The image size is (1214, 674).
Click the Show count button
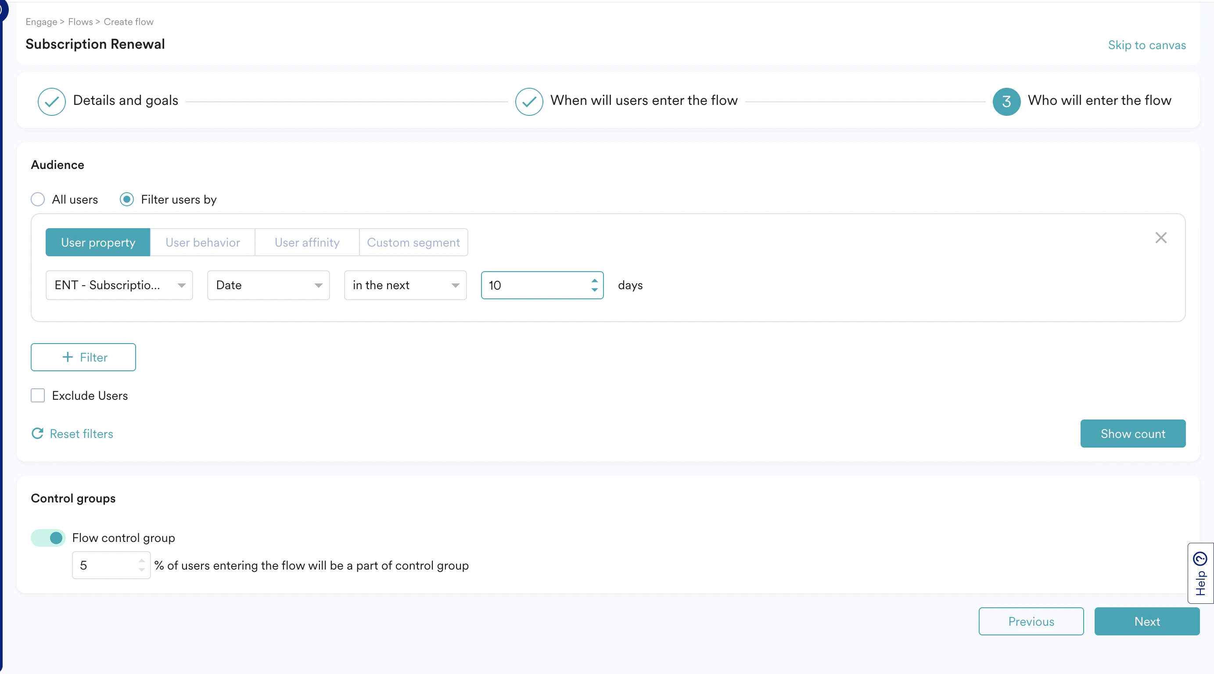(x=1132, y=433)
